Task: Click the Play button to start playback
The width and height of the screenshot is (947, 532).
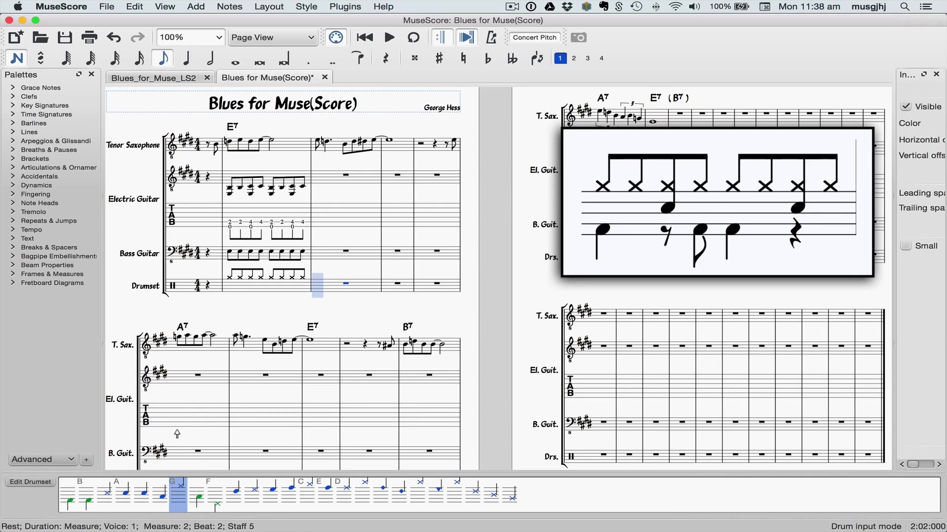Action: pos(389,37)
